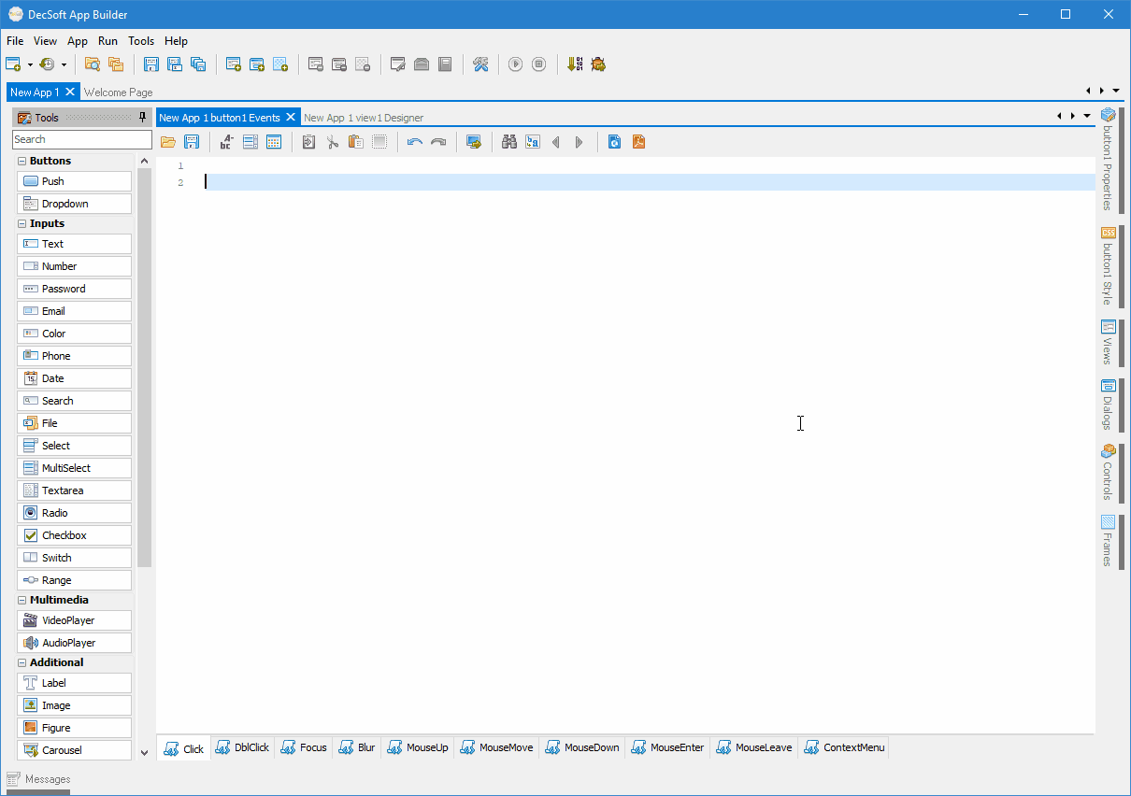Select the Range input control
Viewport: 1131px width, 796px height.
pos(74,580)
